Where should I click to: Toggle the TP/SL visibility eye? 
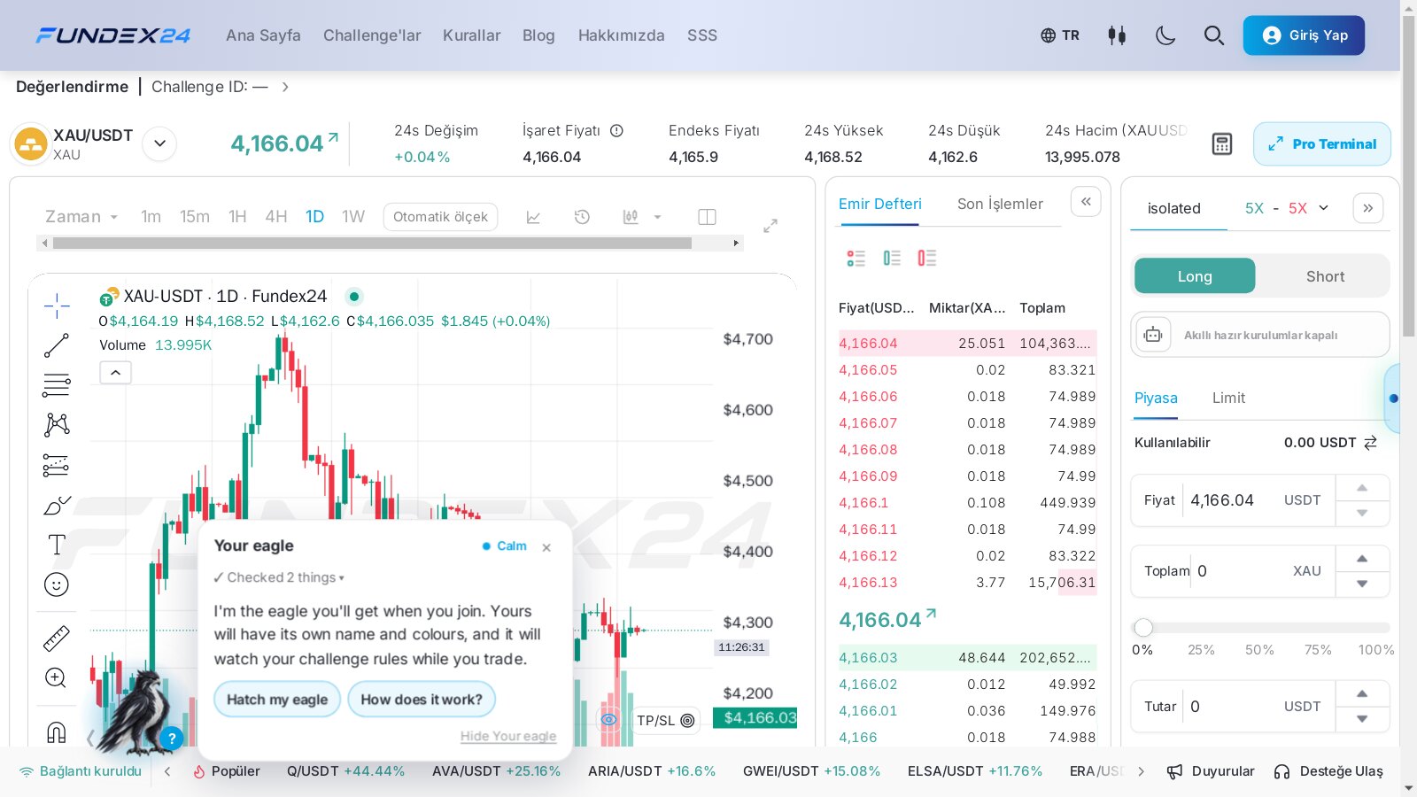[609, 719]
